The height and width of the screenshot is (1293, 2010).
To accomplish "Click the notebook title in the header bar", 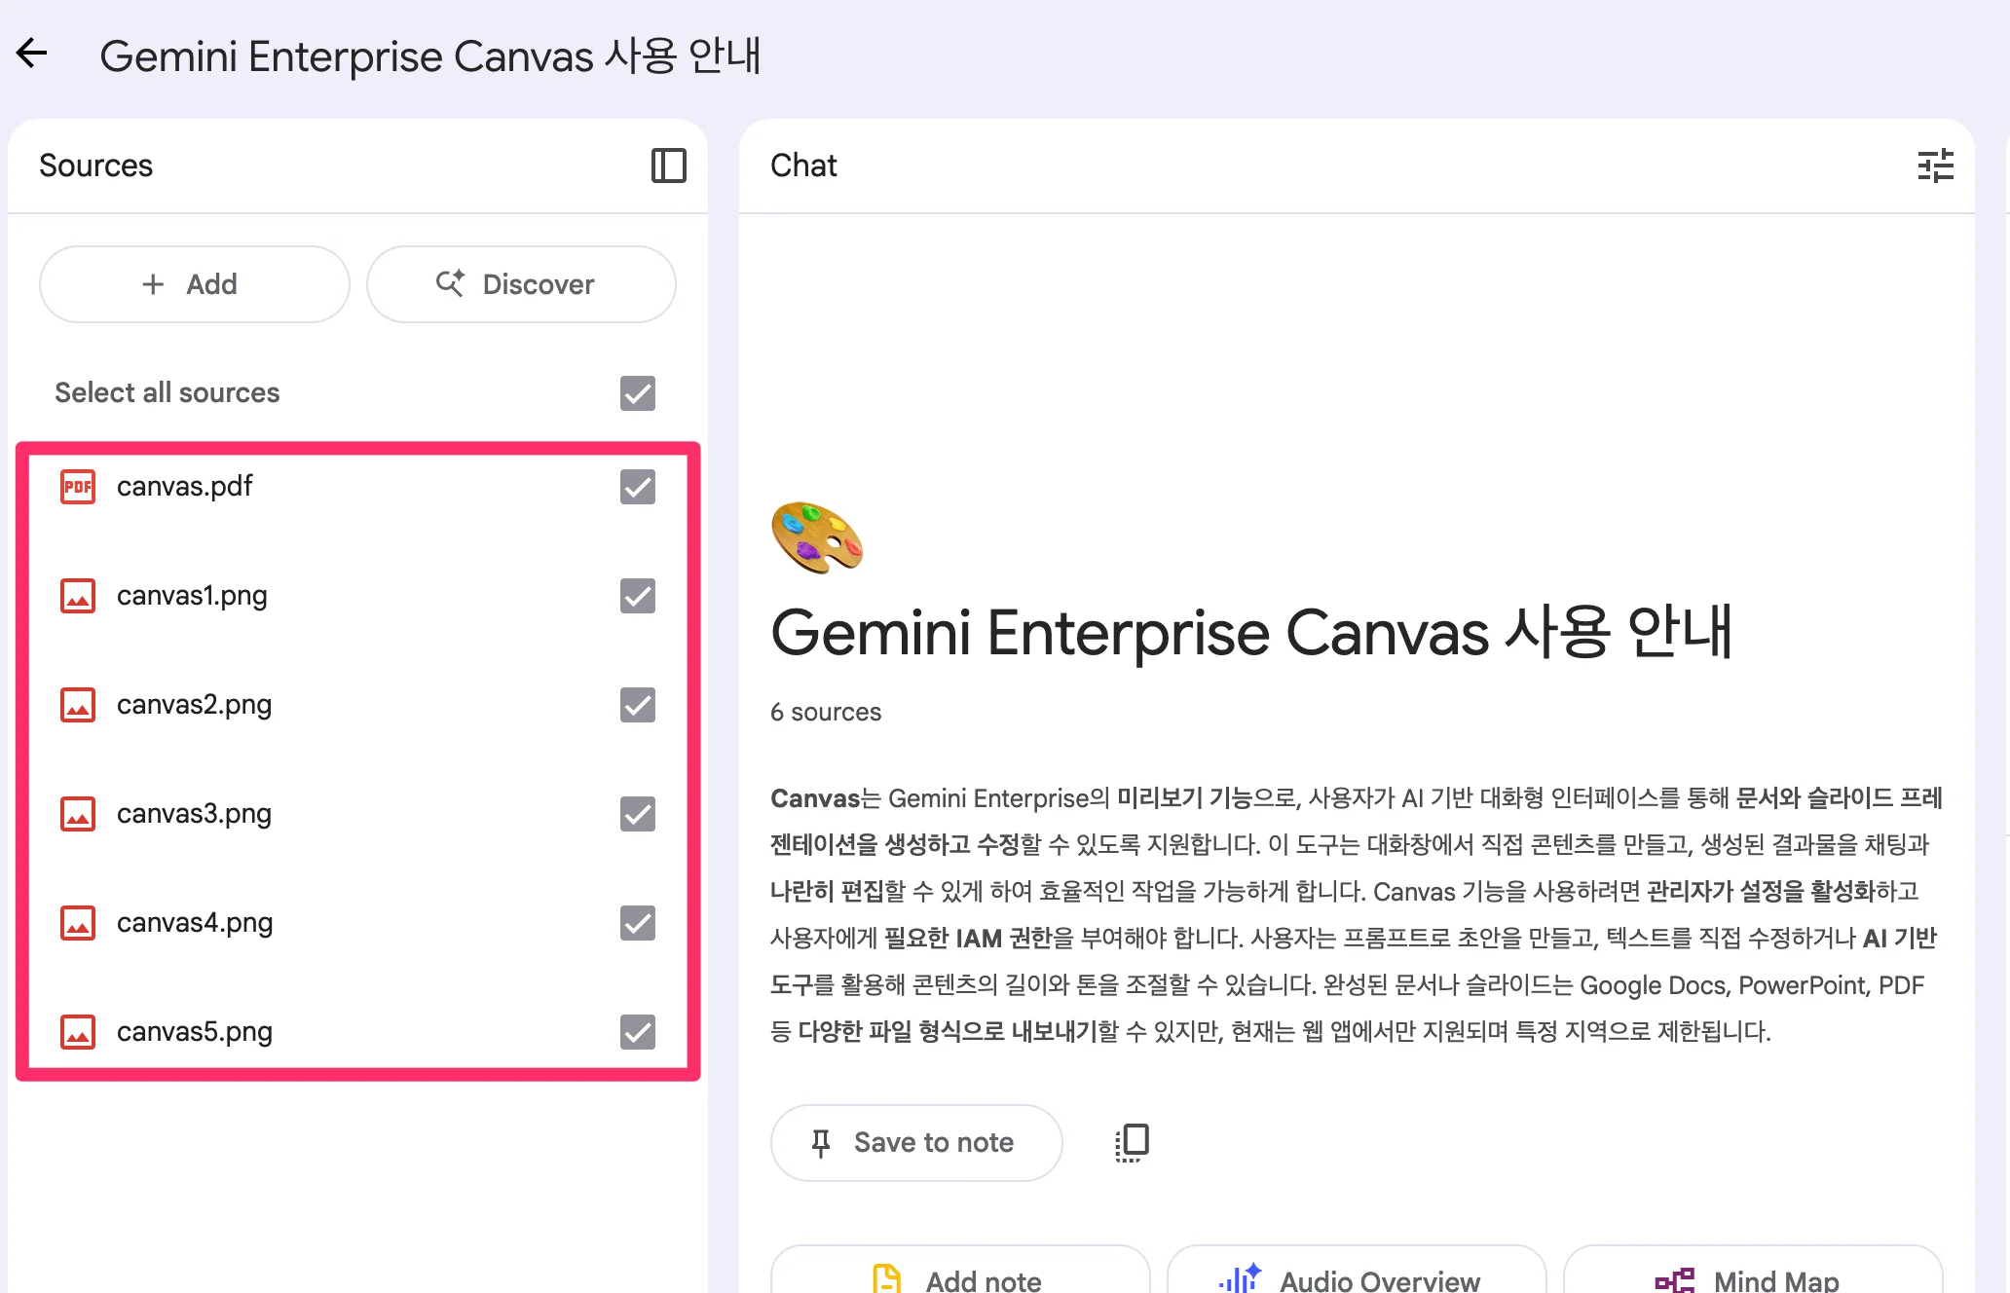I will tap(430, 55).
